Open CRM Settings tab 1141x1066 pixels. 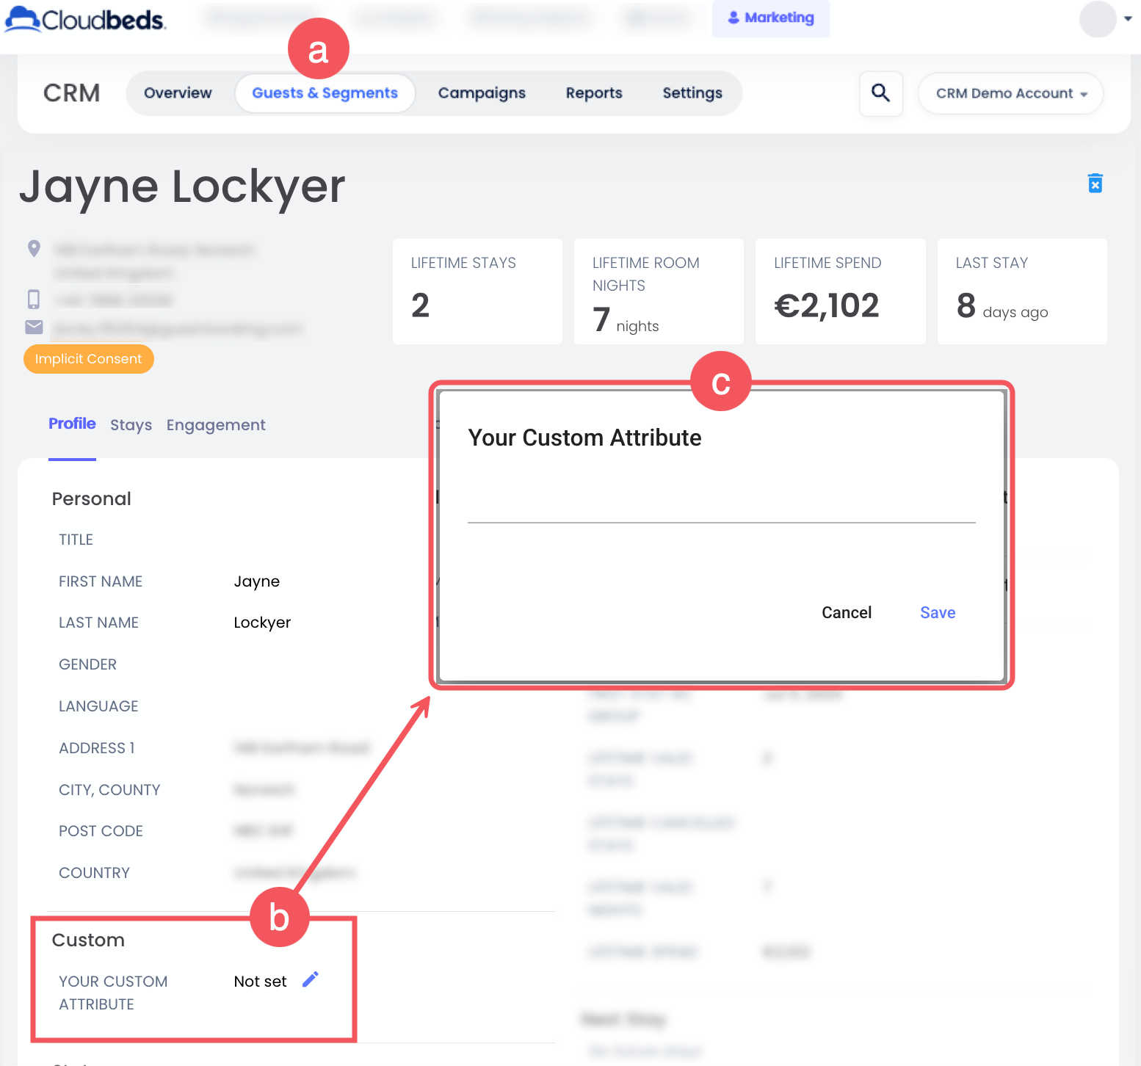tap(692, 93)
